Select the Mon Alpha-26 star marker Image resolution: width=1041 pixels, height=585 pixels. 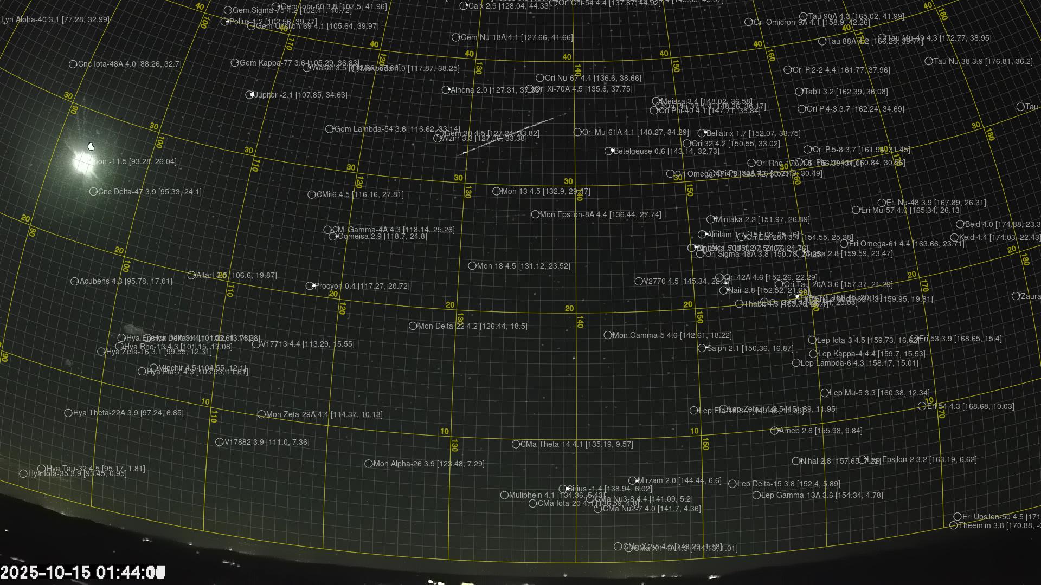coord(369,464)
